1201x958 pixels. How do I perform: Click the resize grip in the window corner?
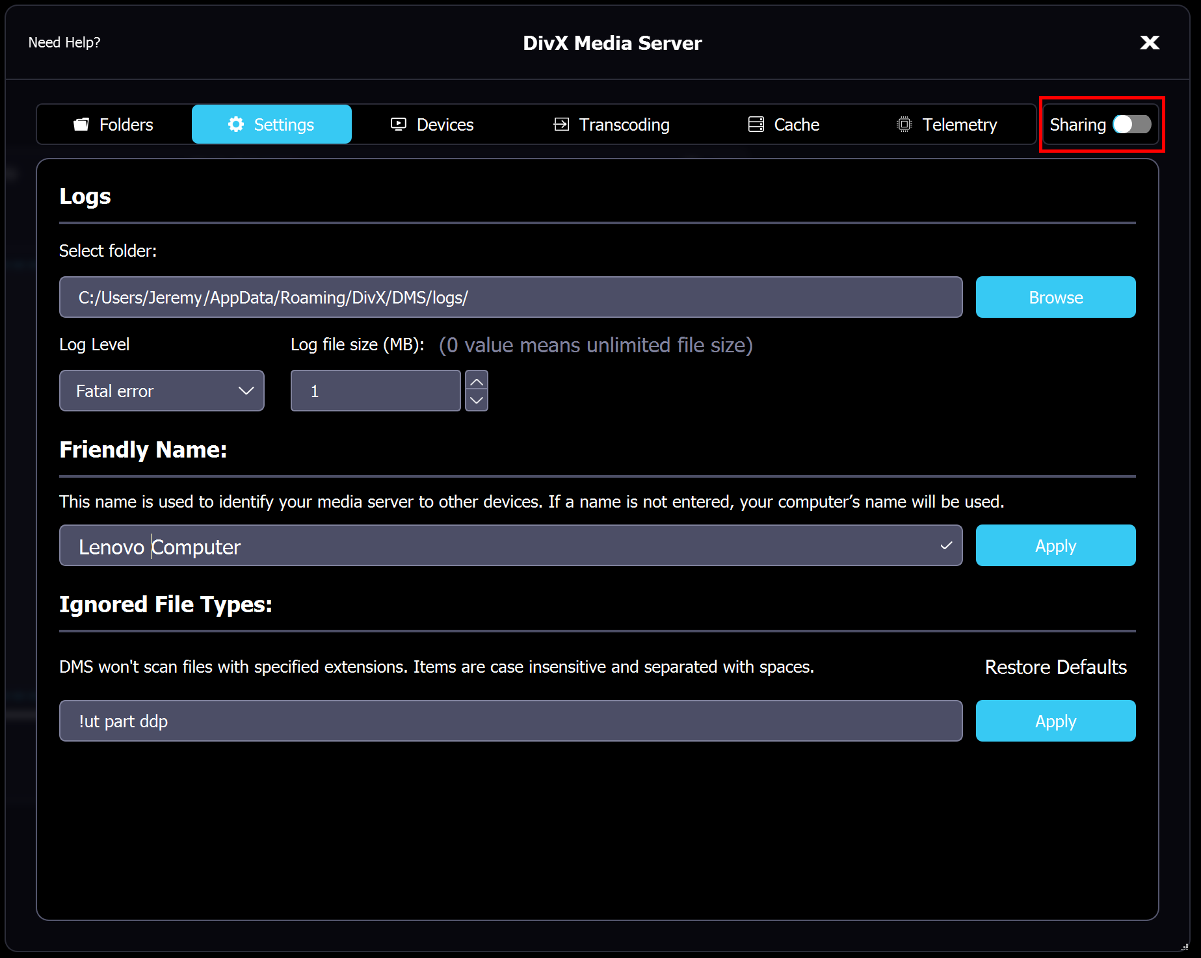[1185, 946]
